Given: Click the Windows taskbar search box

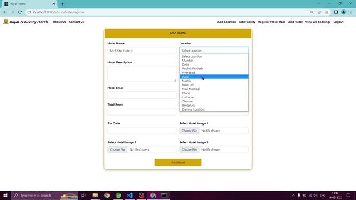Looking at the screenshot, I should point(44,195).
